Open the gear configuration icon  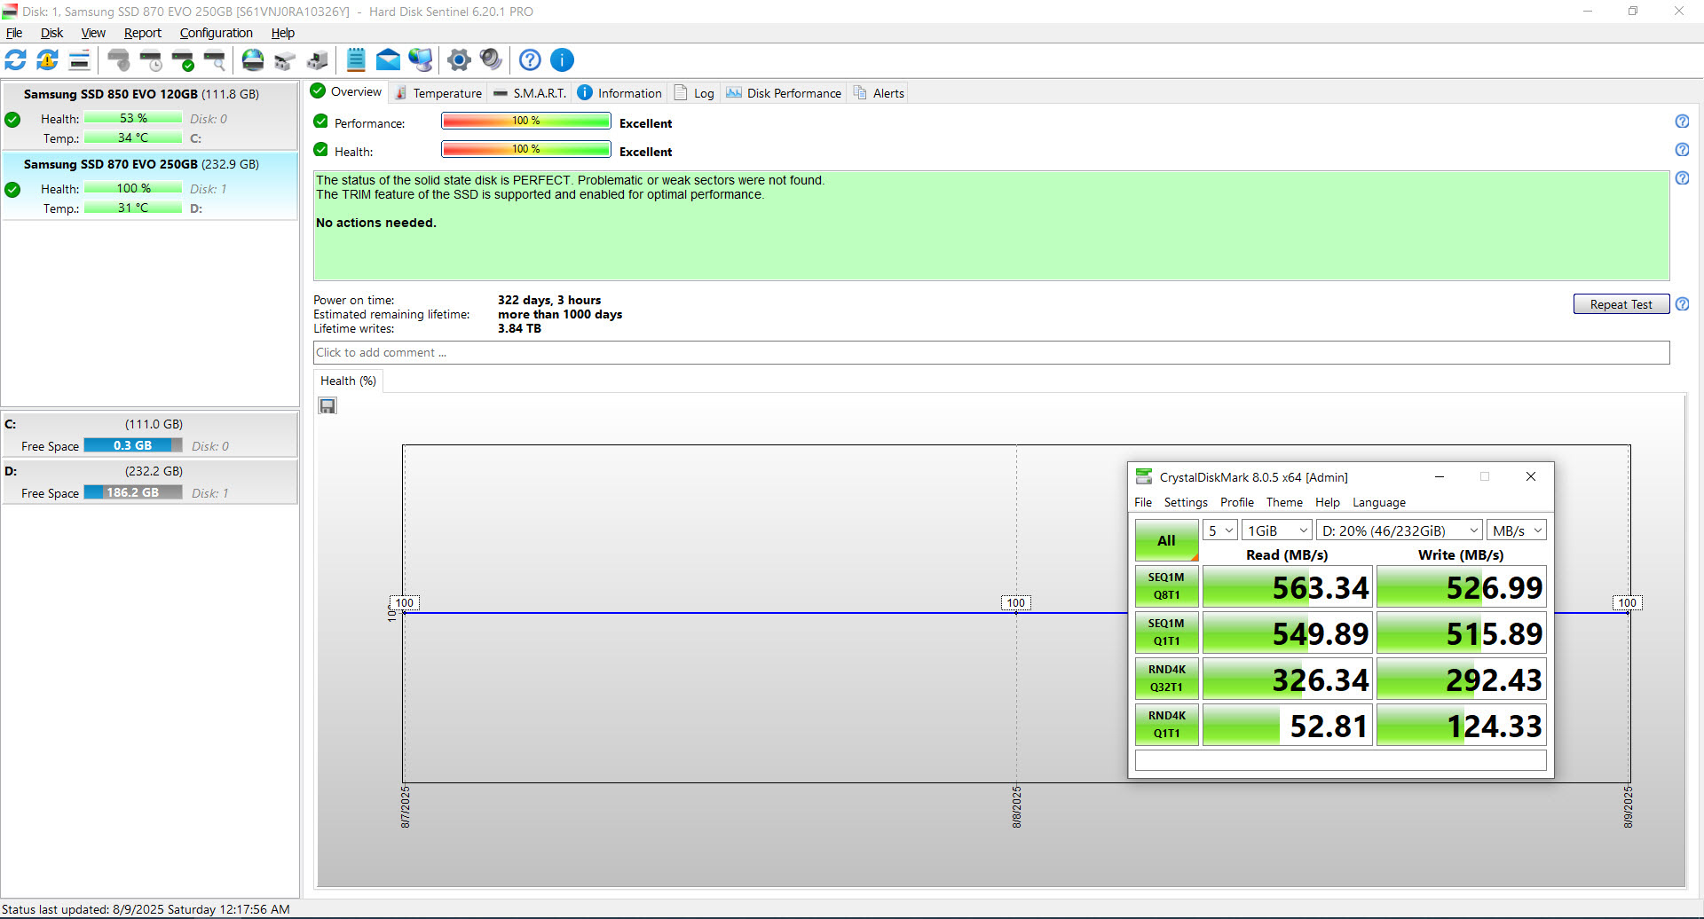click(x=459, y=60)
